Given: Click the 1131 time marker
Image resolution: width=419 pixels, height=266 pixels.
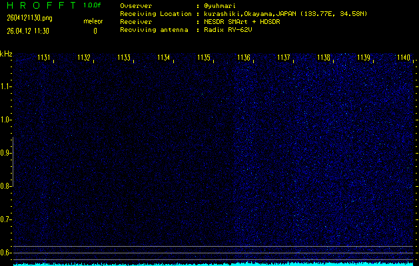Looking at the screenshot, I should (45, 58).
